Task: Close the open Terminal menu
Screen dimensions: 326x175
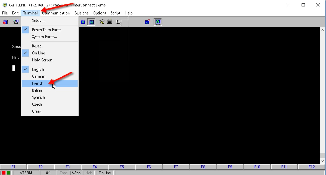Action: [x=30, y=13]
